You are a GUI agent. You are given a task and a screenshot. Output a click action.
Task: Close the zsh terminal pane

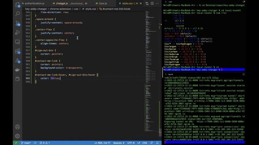coord(166,2)
